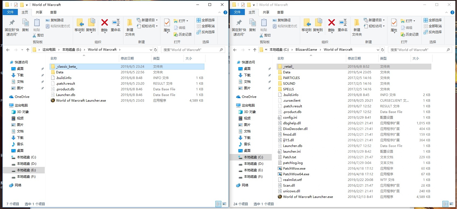
Task: Click Help icon in left window
Action: point(225,12)
